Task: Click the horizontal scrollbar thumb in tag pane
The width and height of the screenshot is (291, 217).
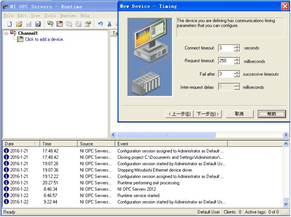Action: (x=166, y=135)
